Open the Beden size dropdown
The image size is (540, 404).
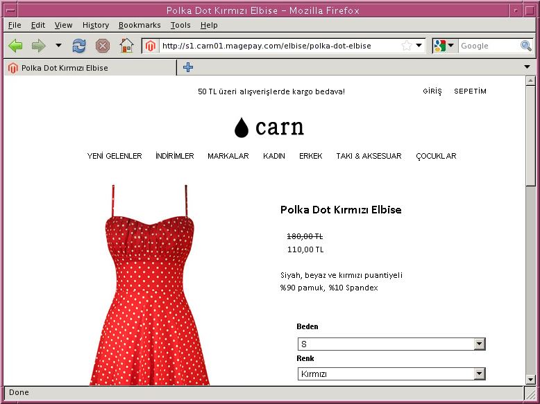(391, 344)
